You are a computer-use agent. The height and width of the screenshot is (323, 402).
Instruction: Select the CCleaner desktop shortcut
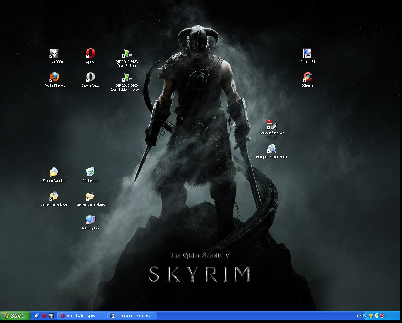[308, 80]
